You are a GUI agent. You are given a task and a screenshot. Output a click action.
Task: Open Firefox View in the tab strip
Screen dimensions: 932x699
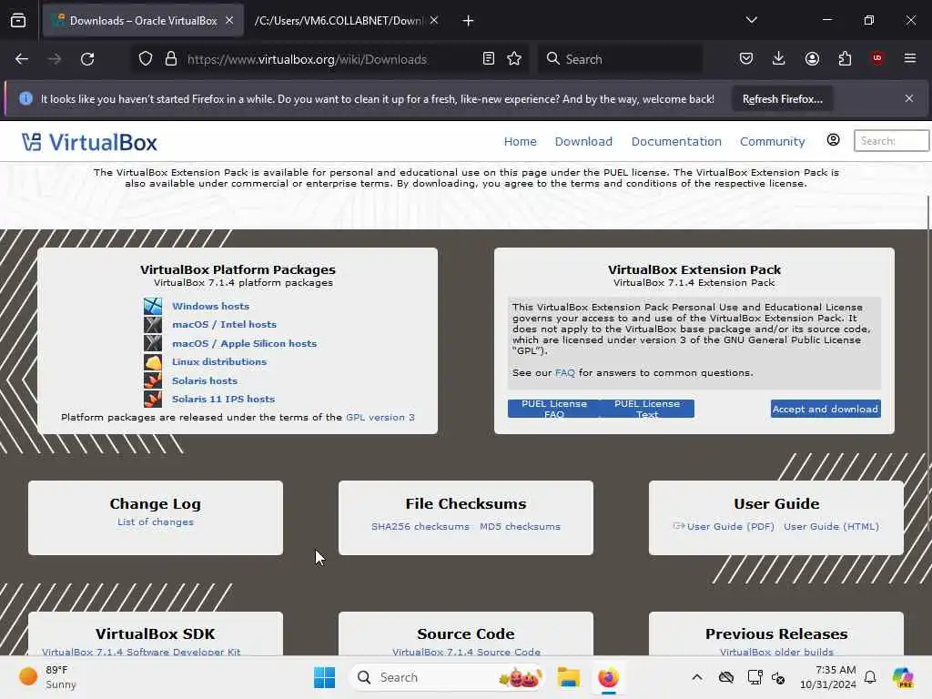[x=18, y=21]
